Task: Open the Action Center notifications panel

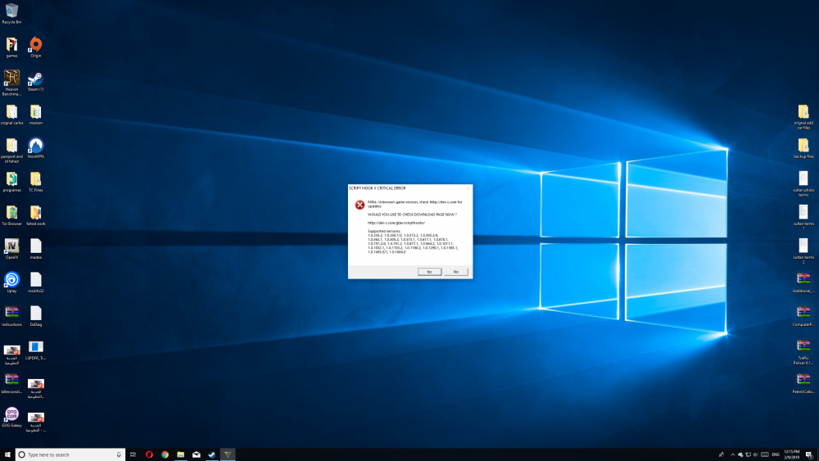Action: [809, 454]
